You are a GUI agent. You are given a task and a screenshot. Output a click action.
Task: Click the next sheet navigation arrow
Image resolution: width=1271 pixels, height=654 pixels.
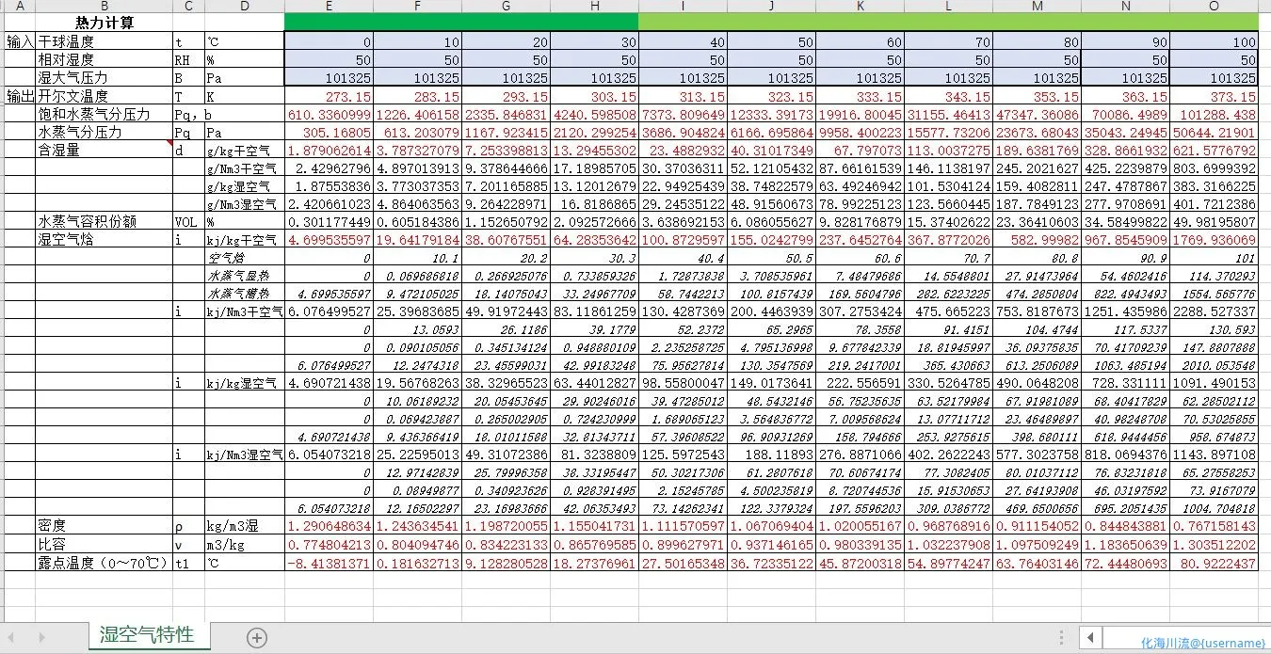point(41,637)
